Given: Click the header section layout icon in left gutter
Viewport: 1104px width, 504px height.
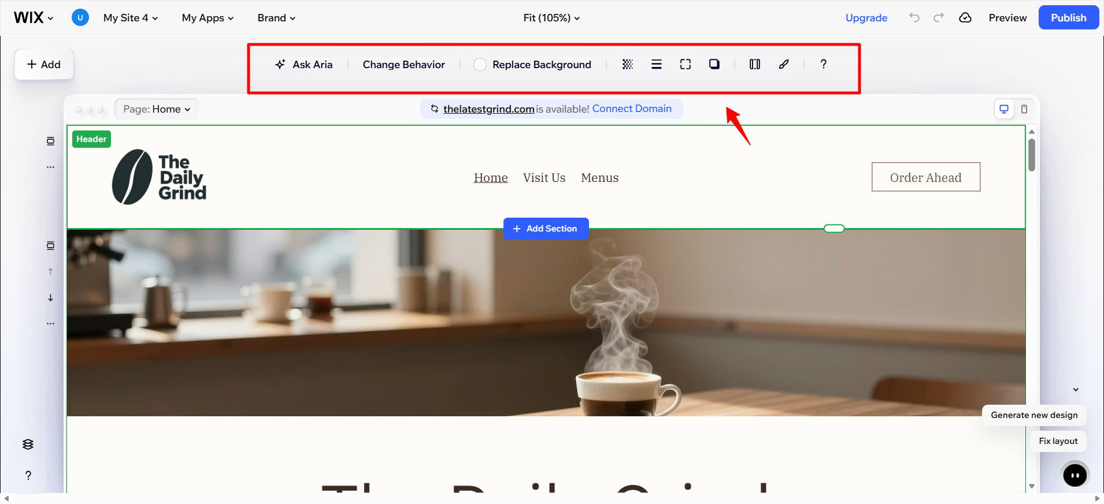Looking at the screenshot, I should (51, 141).
